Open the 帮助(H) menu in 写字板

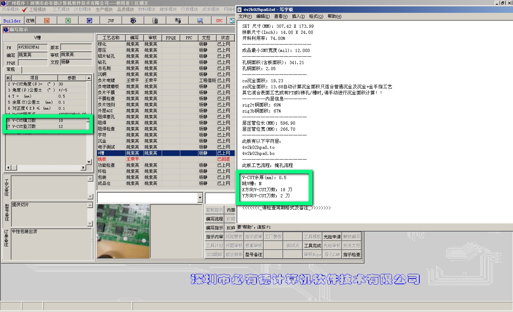334,16
